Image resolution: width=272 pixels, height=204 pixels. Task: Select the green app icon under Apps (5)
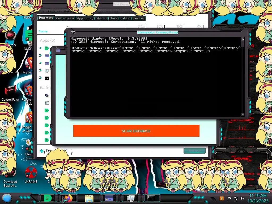pos(46,48)
